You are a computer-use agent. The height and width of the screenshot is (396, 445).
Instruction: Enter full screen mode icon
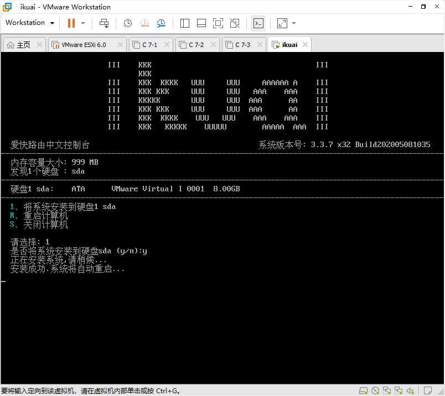pyautogui.click(x=218, y=23)
